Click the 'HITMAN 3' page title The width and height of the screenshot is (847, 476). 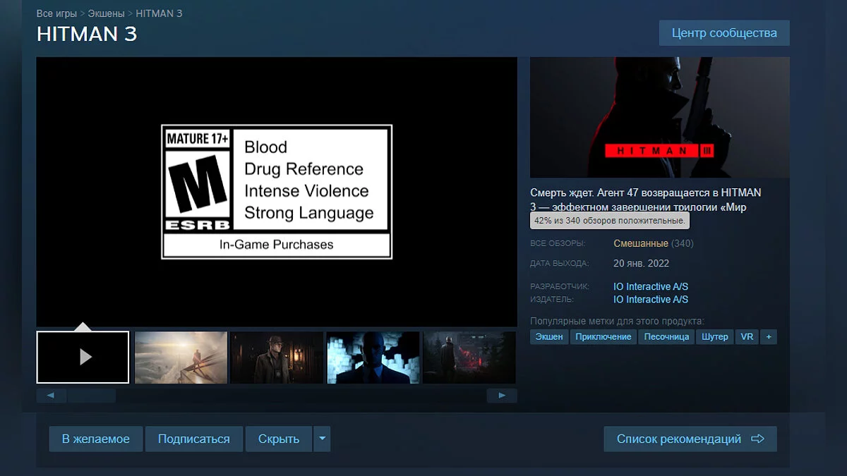pyautogui.click(x=87, y=34)
